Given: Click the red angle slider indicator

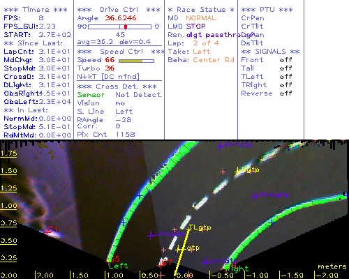Looking at the screenshot, I should (x=126, y=27).
